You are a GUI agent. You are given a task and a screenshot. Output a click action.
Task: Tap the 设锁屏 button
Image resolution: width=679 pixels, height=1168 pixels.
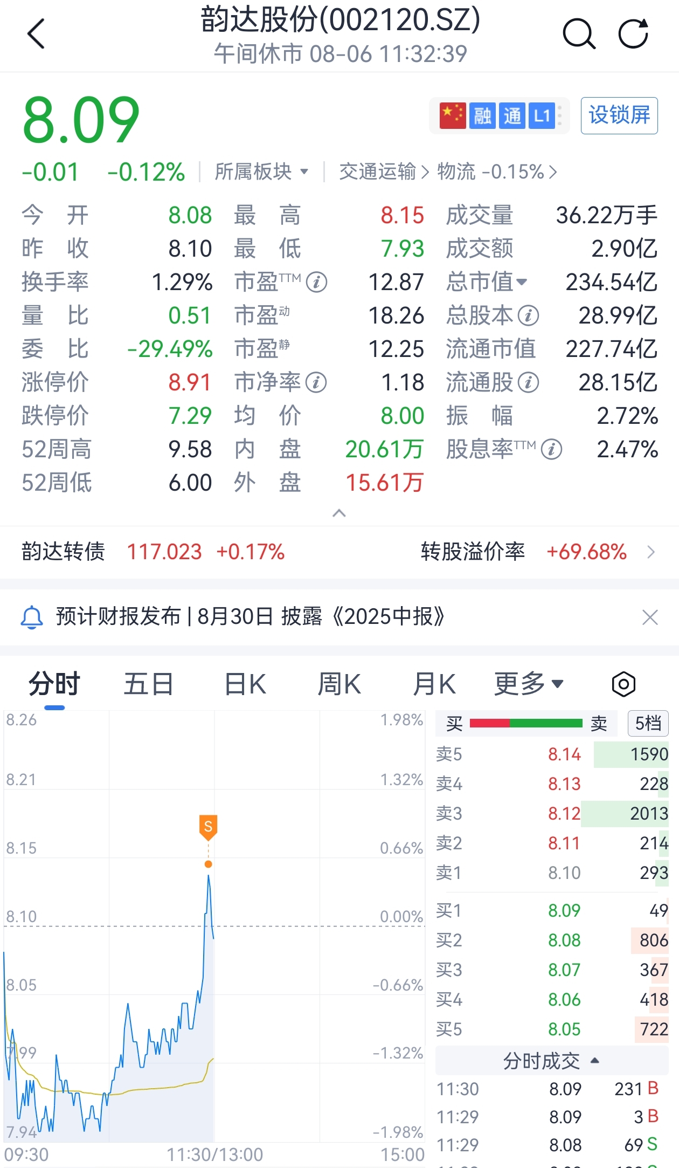(x=619, y=115)
